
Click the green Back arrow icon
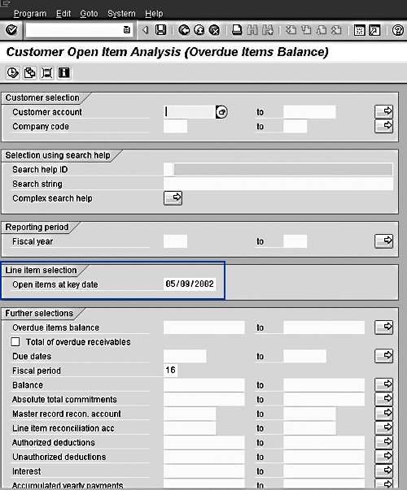pyautogui.click(x=184, y=30)
